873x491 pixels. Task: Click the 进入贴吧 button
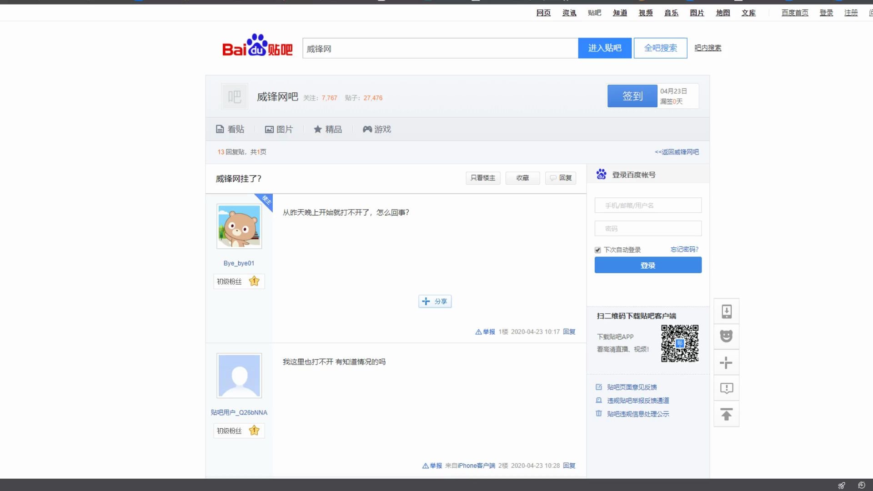605,48
